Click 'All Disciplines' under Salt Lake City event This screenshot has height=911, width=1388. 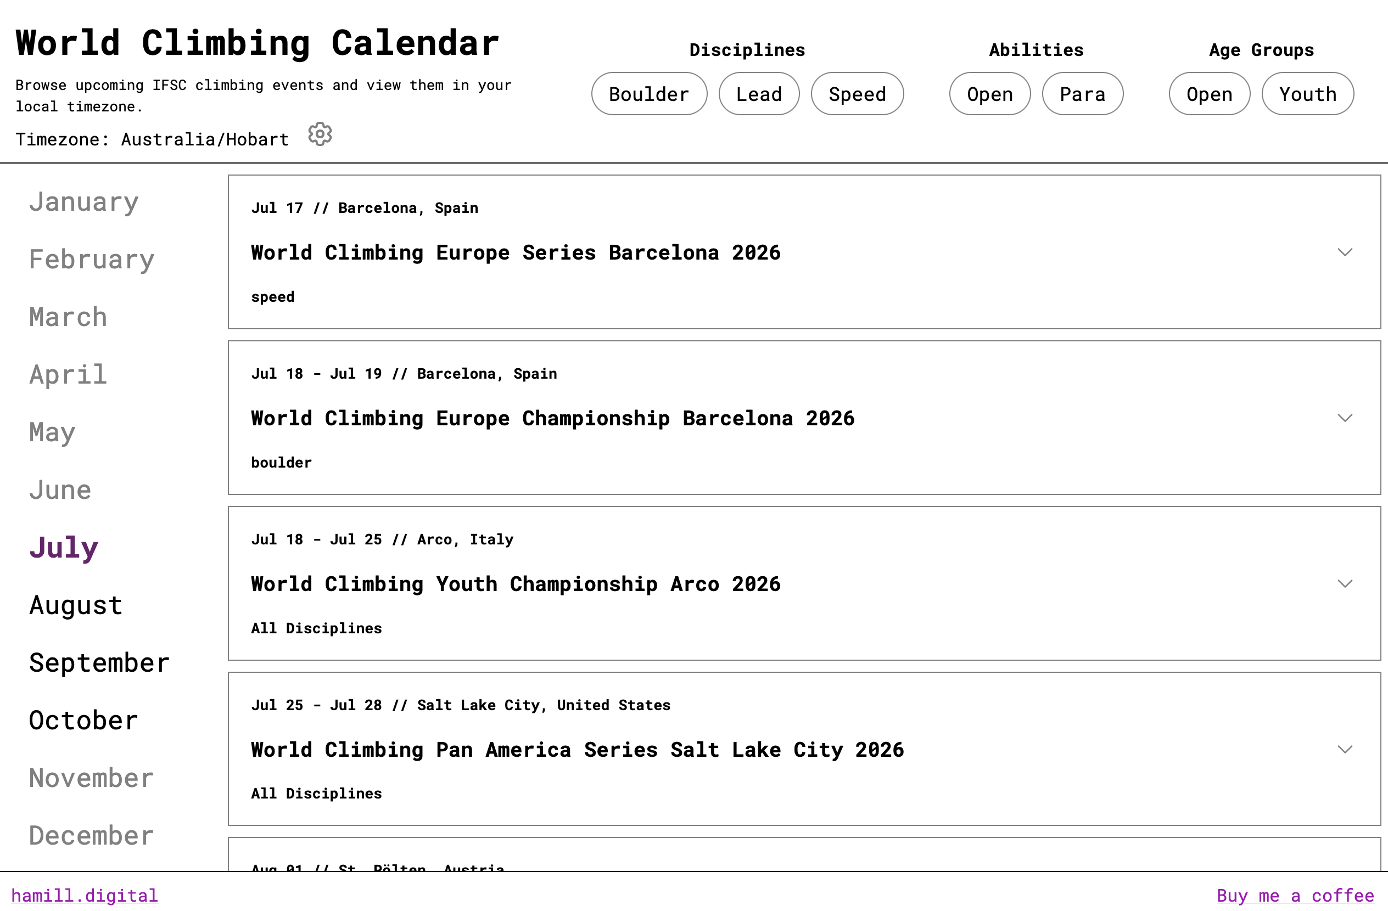[x=316, y=793]
